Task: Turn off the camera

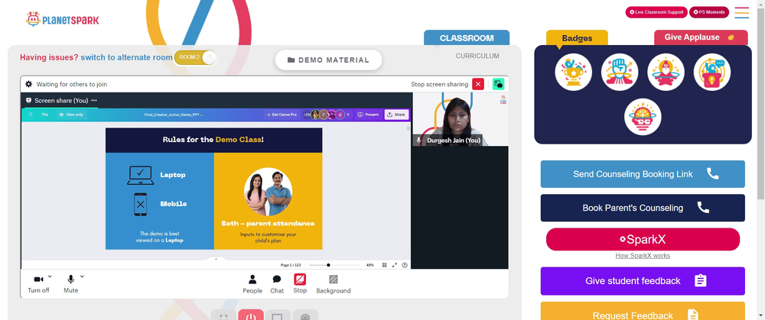Action: tap(38, 284)
